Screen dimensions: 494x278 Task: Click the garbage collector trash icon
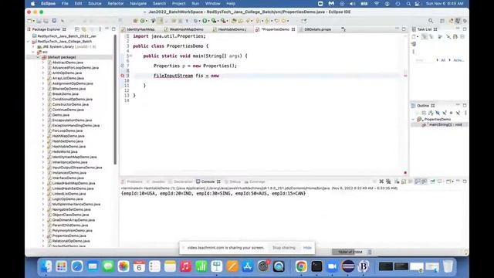coord(370,252)
